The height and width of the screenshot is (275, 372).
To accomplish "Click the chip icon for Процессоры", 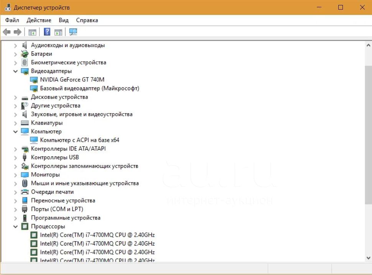I will (25, 226).
